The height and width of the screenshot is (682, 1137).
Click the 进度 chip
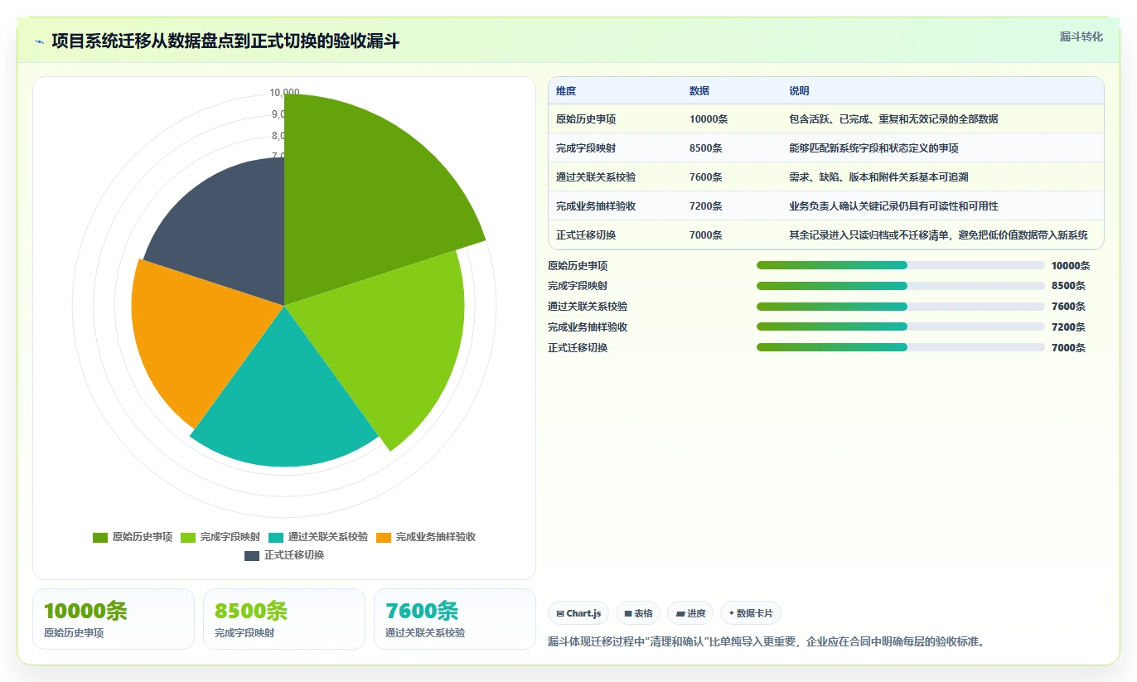coord(690,613)
